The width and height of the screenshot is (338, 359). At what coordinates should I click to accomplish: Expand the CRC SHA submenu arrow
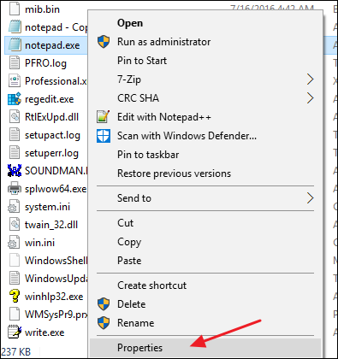tap(311, 98)
